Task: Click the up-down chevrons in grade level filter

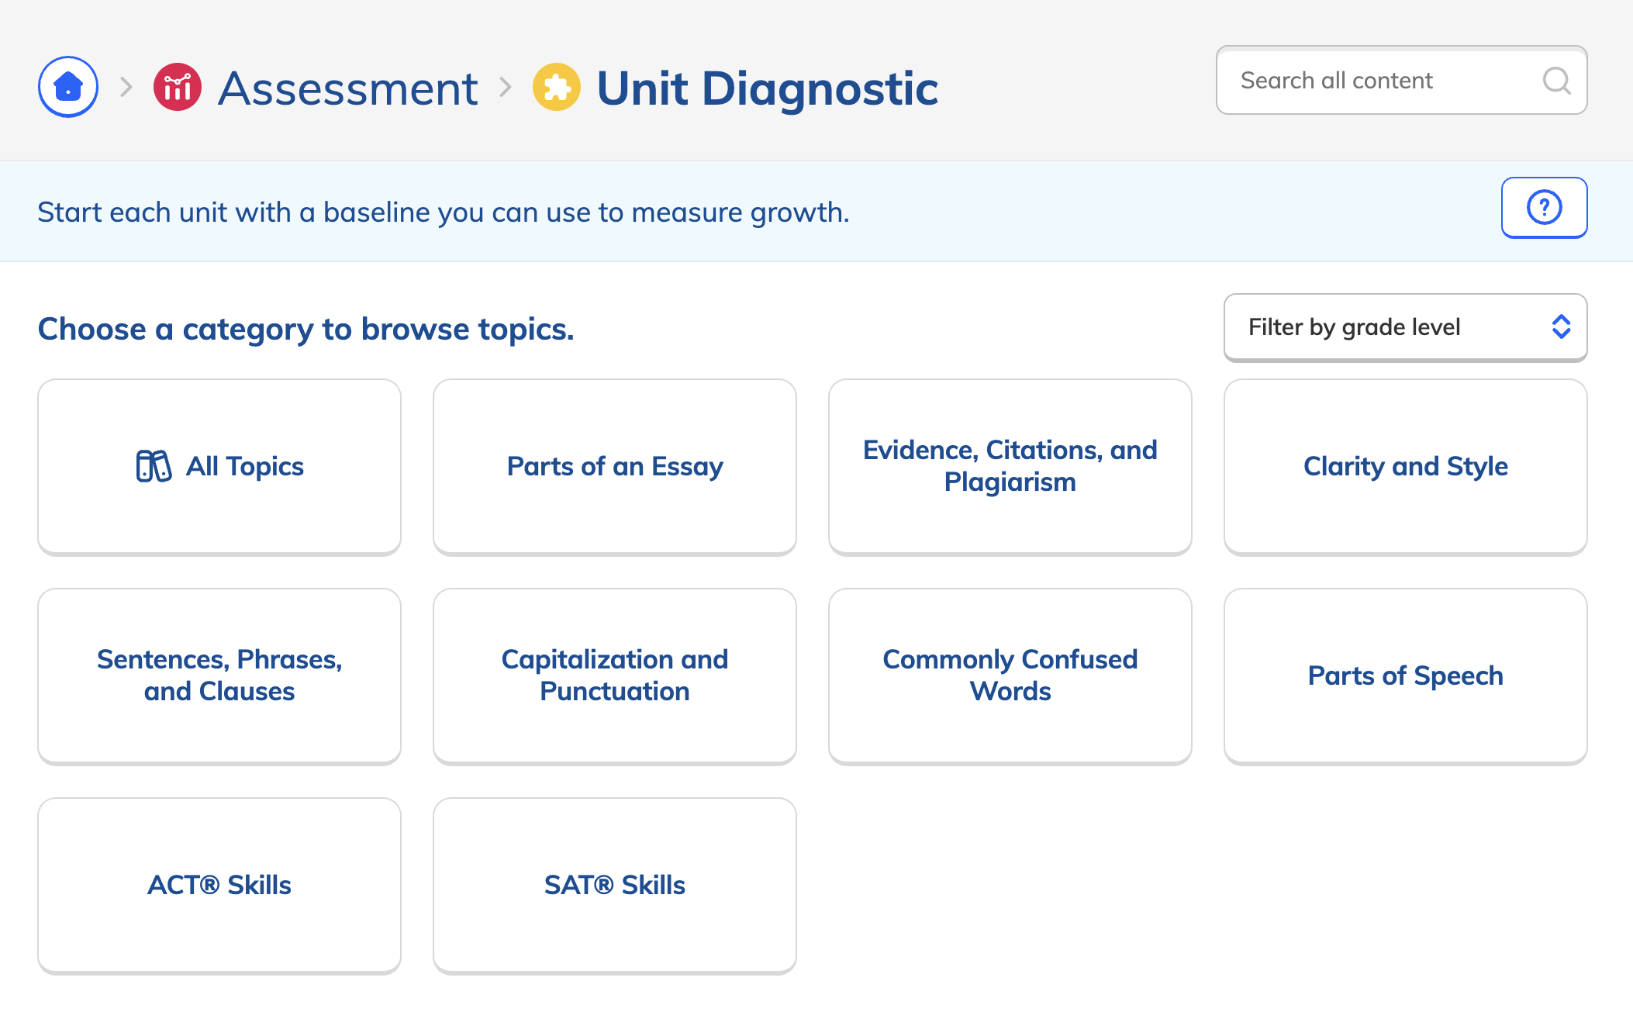Action: pos(1561,327)
